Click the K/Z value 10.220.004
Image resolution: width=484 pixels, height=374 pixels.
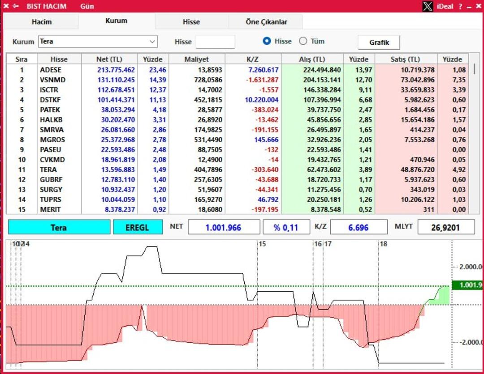[262, 100]
